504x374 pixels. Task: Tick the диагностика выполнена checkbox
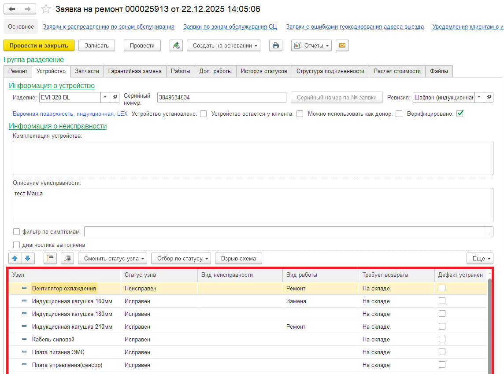(17, 245)
